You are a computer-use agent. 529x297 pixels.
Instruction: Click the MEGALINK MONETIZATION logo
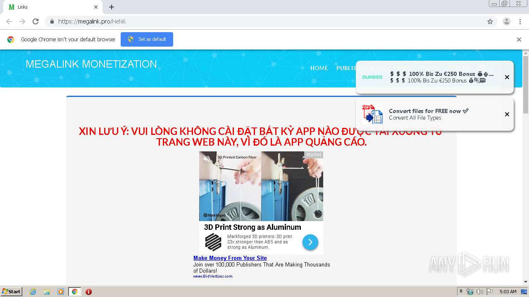(91, 64)
